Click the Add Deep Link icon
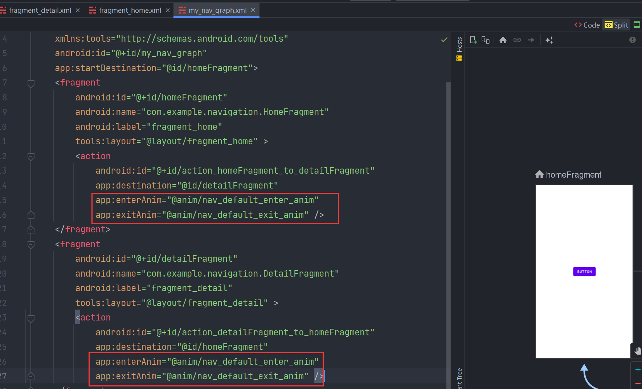The height and width of the screenshot is (389, 642). coord(517,40)
